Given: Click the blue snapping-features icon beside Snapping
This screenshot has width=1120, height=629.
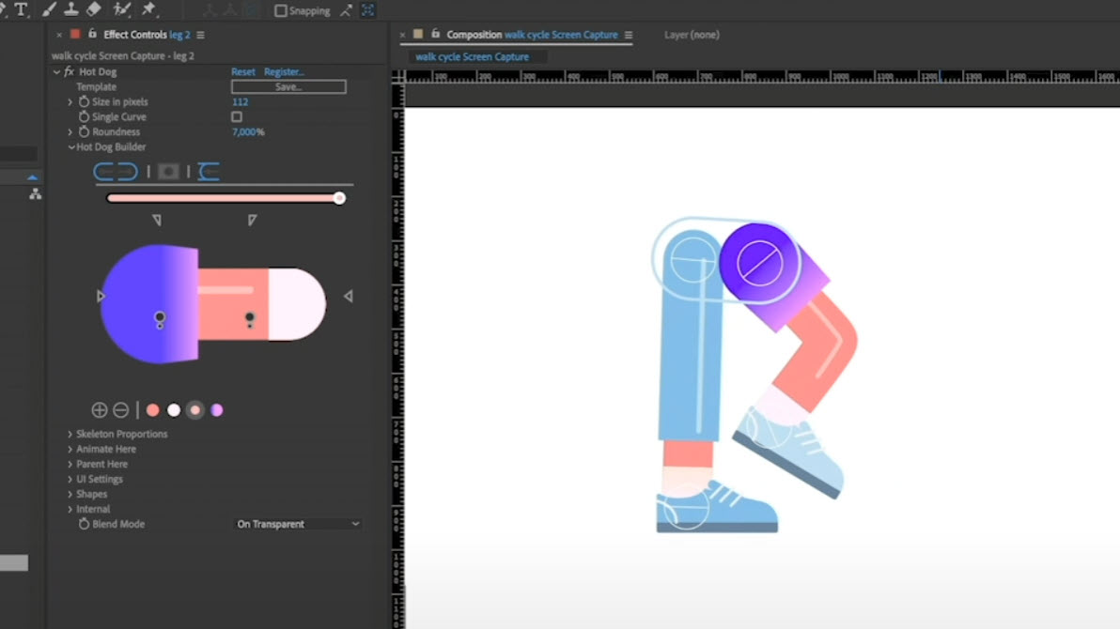Looking at the screenshot, I should tap(368, 10).
